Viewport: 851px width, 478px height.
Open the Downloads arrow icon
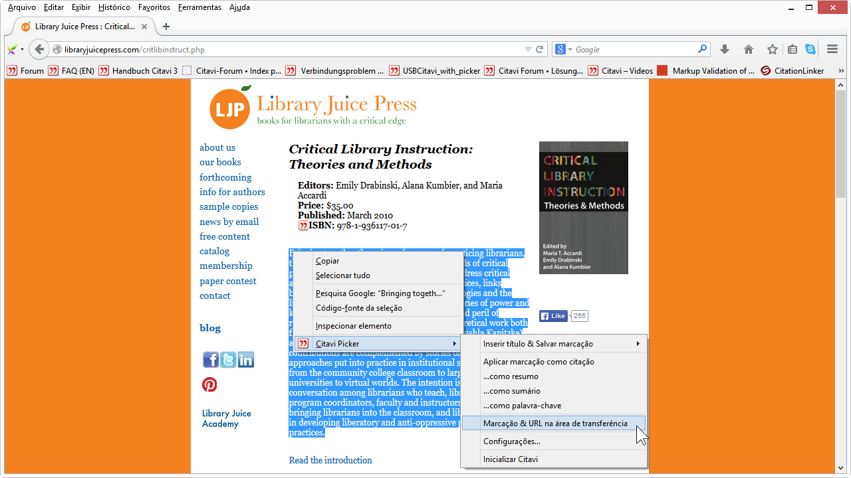coord(725,49)
